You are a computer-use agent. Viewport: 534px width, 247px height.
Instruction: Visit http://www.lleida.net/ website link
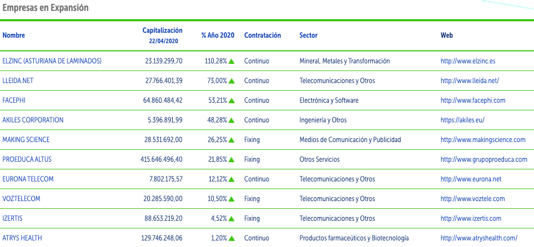pos(469,81)
